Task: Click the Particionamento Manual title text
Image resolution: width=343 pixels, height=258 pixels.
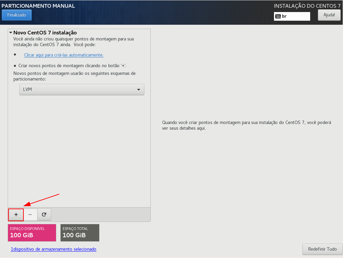Action: coord(38,6)
